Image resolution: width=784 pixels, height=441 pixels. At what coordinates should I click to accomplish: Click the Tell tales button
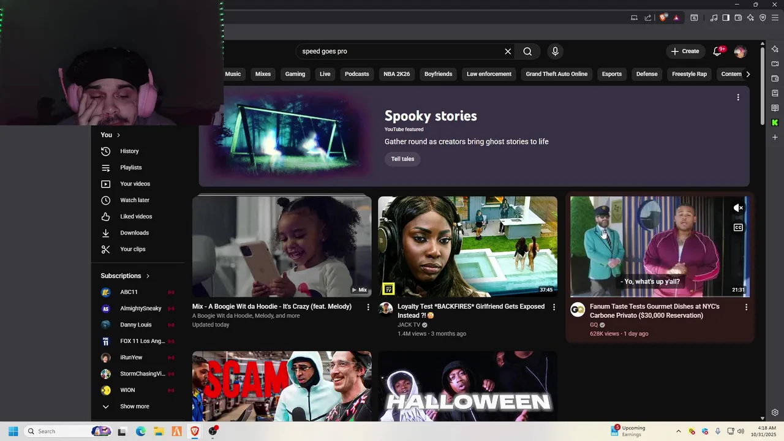coord(402,159)
